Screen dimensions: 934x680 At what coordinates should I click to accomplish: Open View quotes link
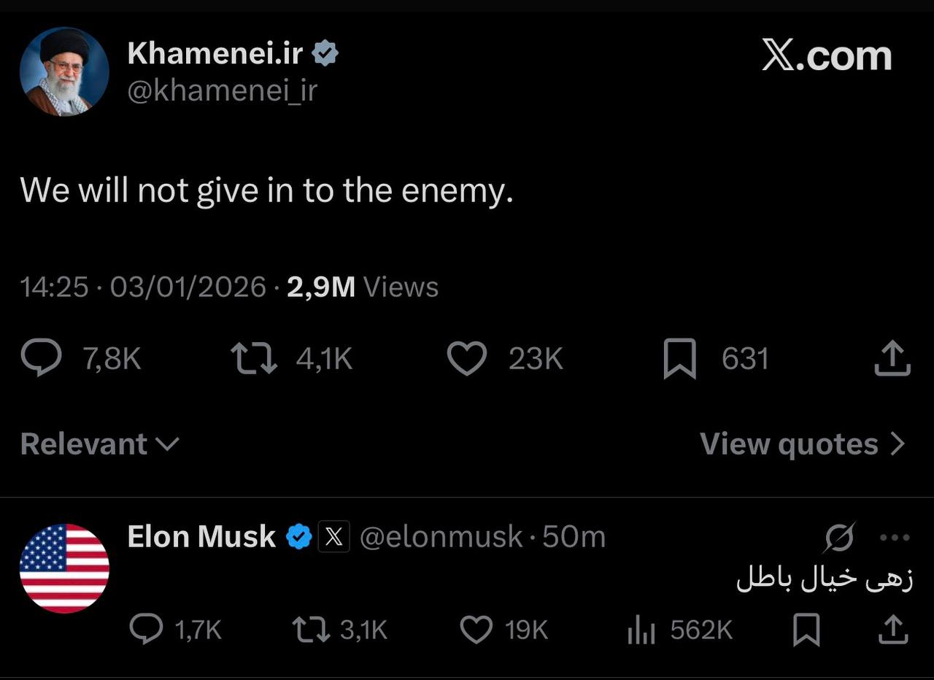802,444
